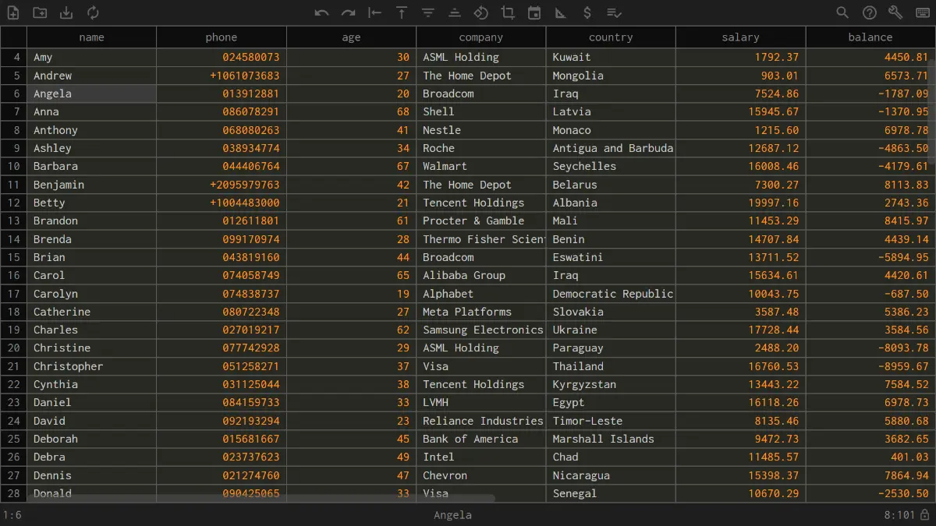936x526 pixels.
Task: Click the company cell "Procter & Gamble"
Action: click(481, 221)
